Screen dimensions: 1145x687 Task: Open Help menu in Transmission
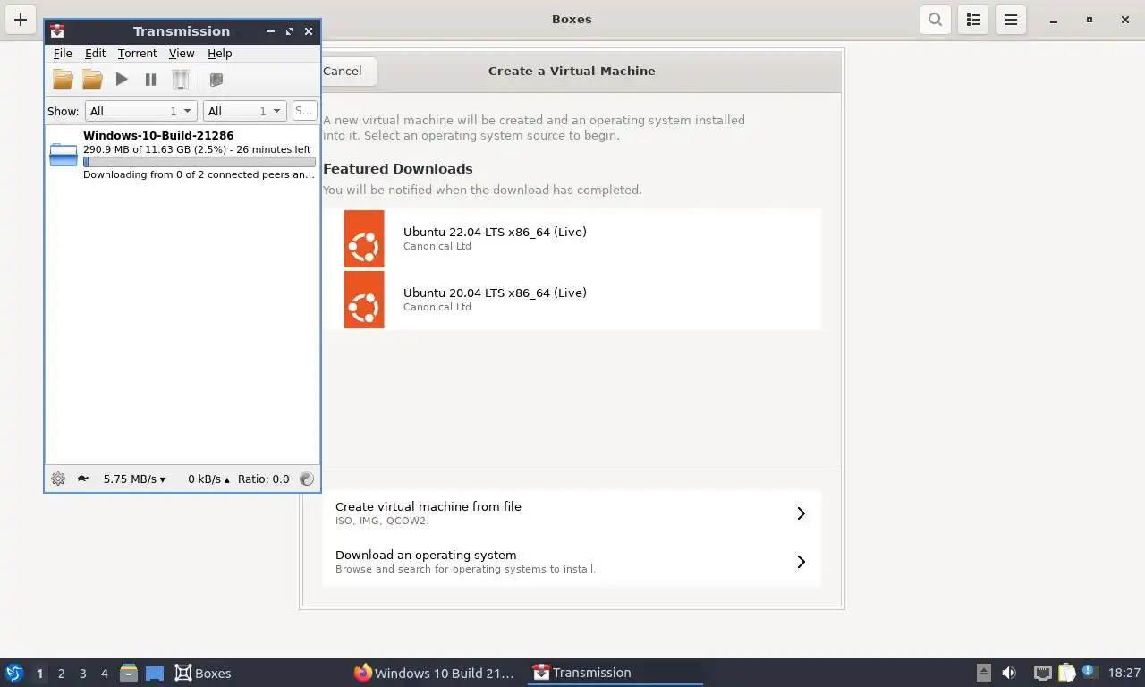[x=219, y=54]
